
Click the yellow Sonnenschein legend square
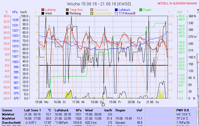point(92,13)
